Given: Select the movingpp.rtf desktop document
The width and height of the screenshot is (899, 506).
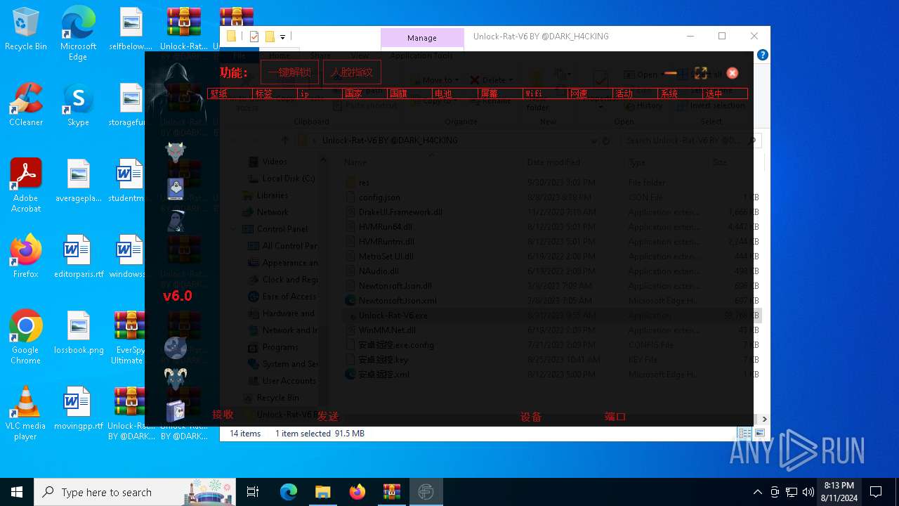Looking at the screenshot, I should point(79,408).
